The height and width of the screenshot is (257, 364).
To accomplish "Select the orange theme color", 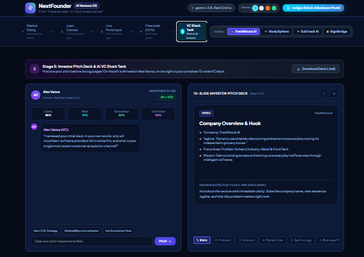I will pyautogui.click(x=267, y=8).
